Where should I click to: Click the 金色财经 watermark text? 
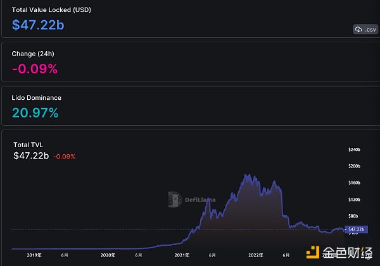(348, 253)
